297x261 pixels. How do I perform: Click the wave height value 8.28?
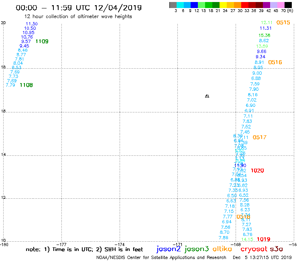pos(245,205)
